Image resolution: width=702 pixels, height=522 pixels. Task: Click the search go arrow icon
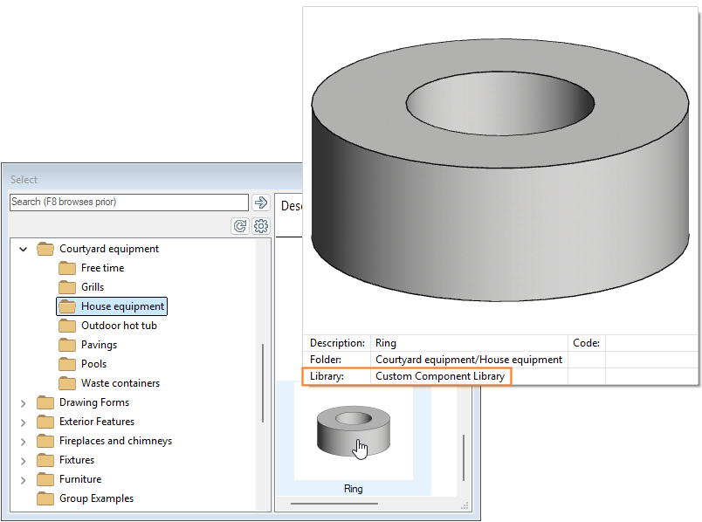pyautogui.click(x=260, y=203)
